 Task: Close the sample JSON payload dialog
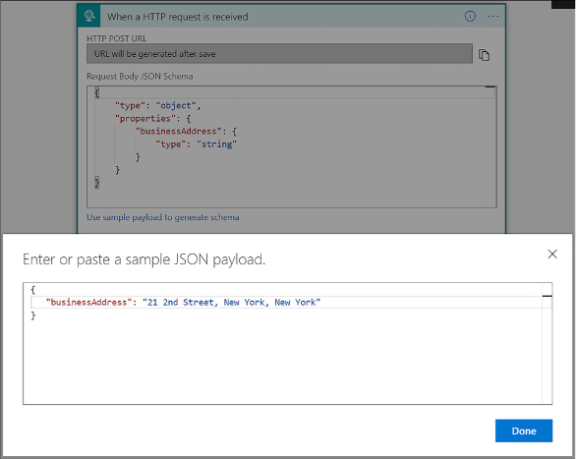552,255
